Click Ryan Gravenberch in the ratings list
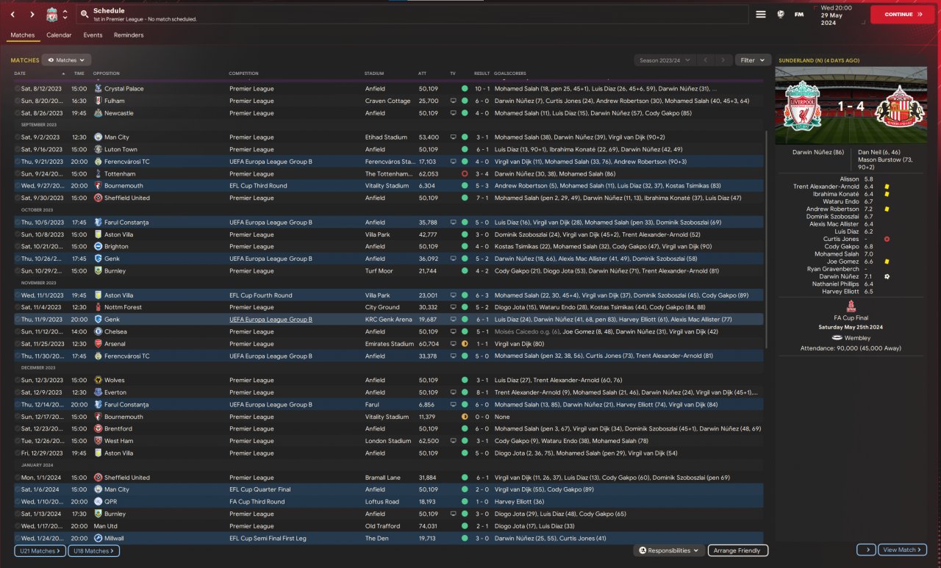The height and width of the screenshot is (568, 941). click(x=833, y=269)
